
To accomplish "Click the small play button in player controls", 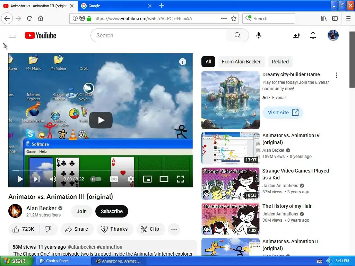I will pyautogui.click(x=20, y=179).
